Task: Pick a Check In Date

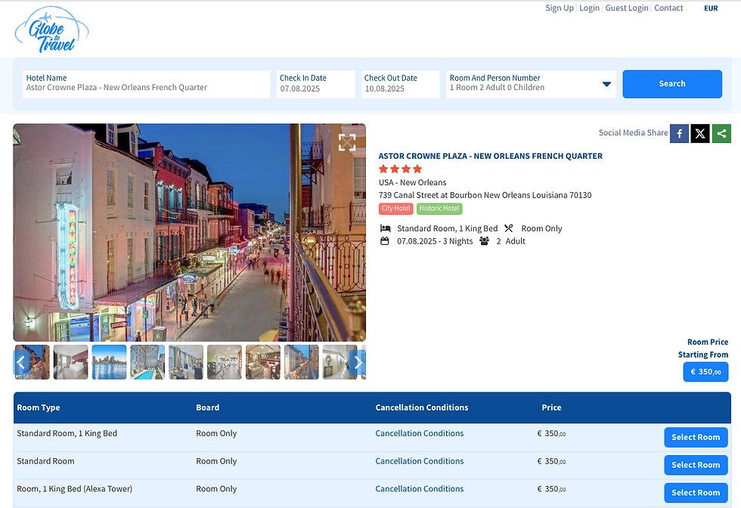Action: pos(316,84)
